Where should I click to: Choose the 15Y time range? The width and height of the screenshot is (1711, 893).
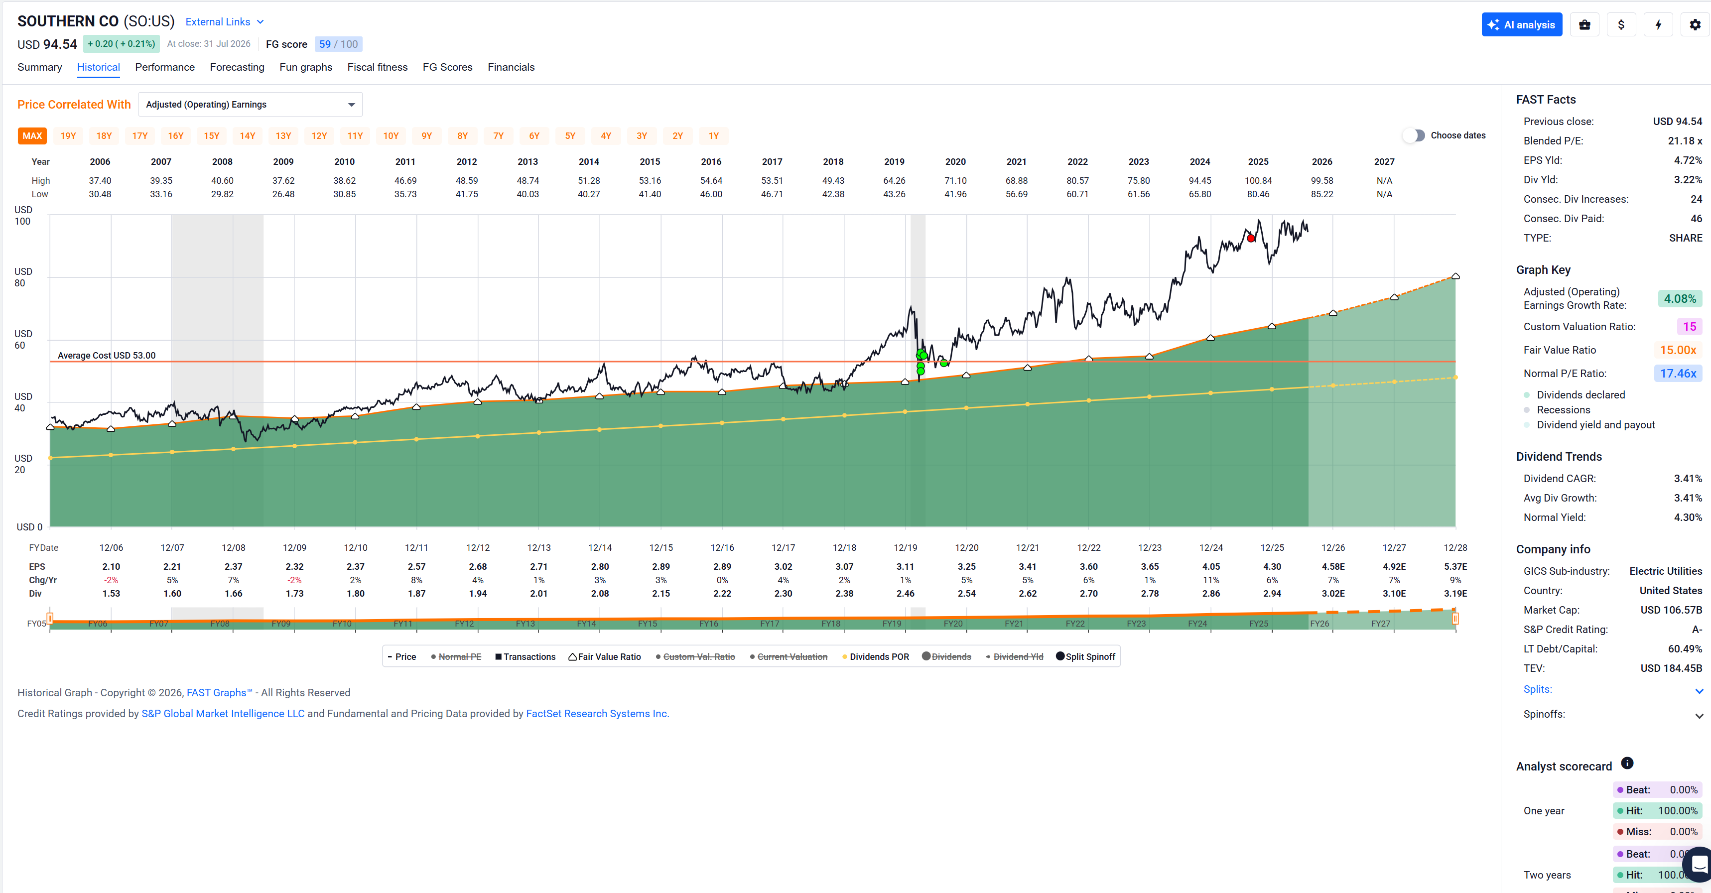pos(211,136)
